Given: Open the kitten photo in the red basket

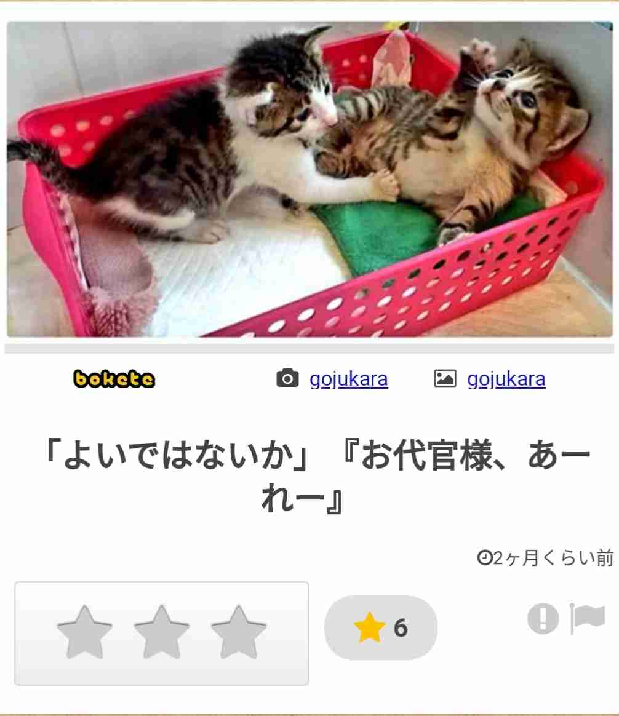Looking at the screenshot, I should click(x=309, y=179).
